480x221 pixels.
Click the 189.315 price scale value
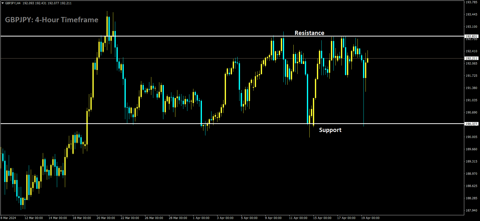[x=471, y=161]
